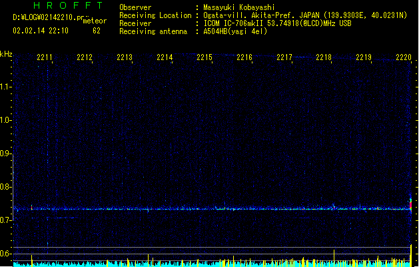Click the 2213 time marker
This screenshot has height=267, width=419.
coord(125,57)
